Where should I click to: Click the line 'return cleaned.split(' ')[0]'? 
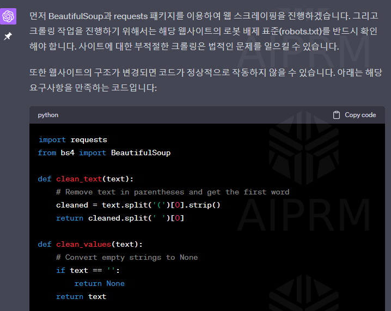120,218
